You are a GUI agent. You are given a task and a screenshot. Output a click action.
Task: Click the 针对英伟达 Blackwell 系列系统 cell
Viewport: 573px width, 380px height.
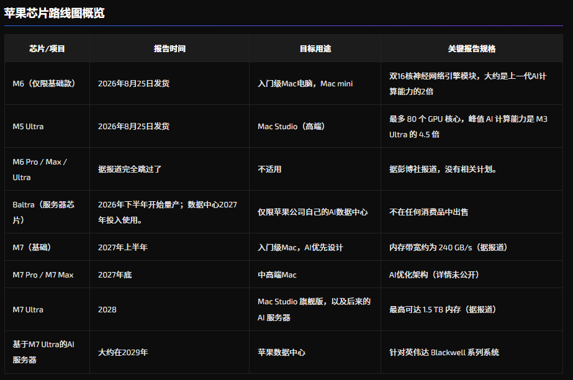472,352
